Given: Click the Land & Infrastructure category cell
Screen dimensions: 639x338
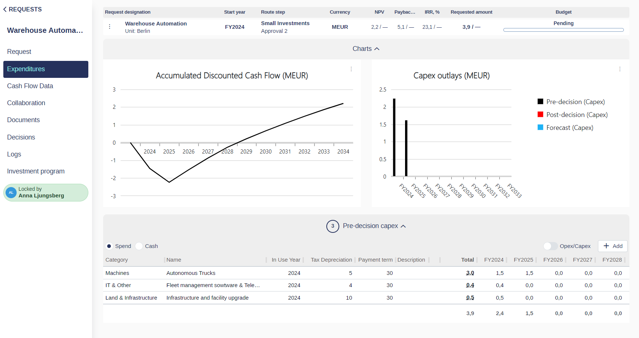Looking at the screenshot, I should click(131, 298).
